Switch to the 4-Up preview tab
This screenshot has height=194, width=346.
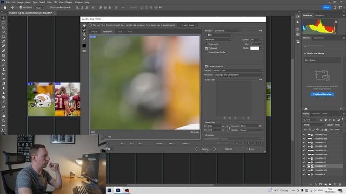coord(130,32)
